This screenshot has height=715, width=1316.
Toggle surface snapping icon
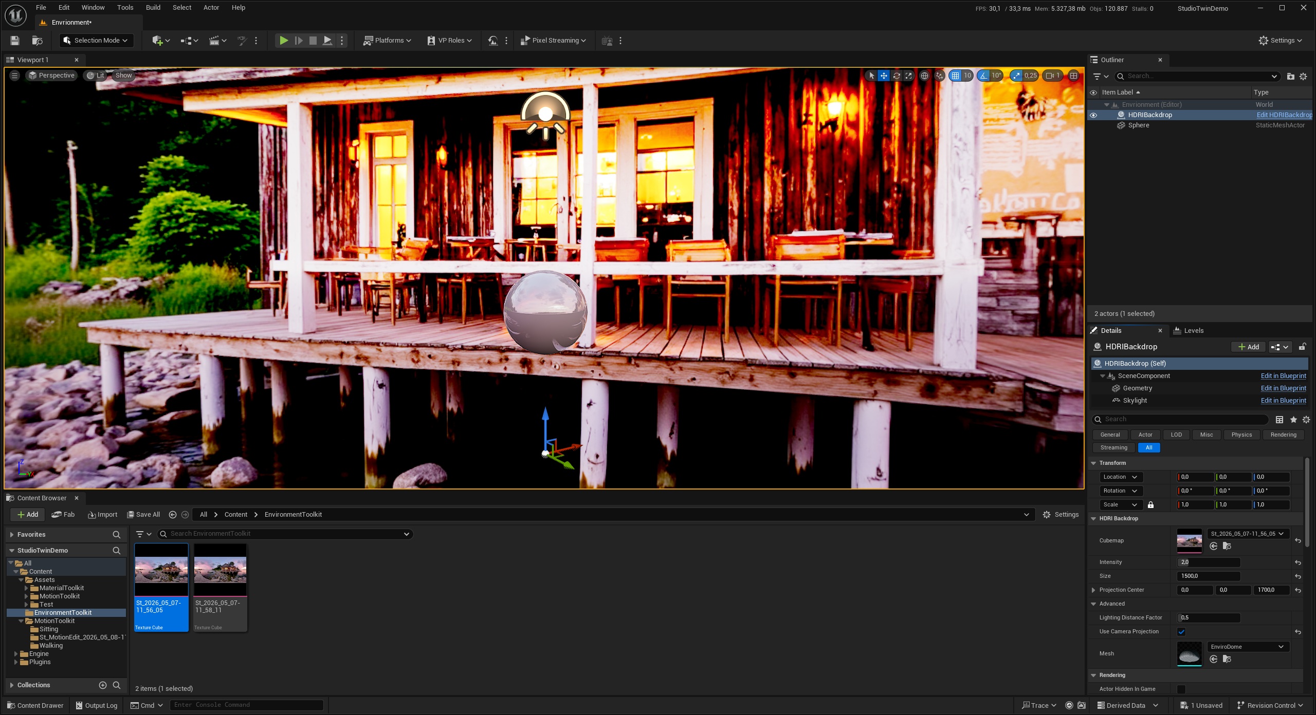pos(939,76)
